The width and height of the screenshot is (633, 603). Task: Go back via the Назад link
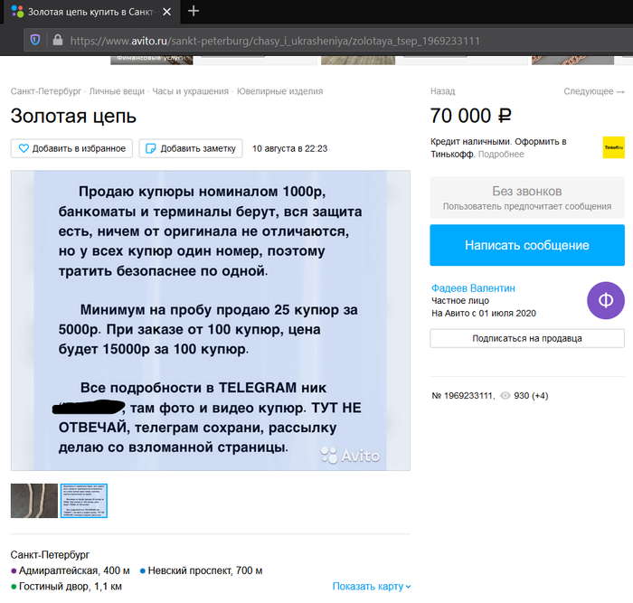[x=442, y=91]
